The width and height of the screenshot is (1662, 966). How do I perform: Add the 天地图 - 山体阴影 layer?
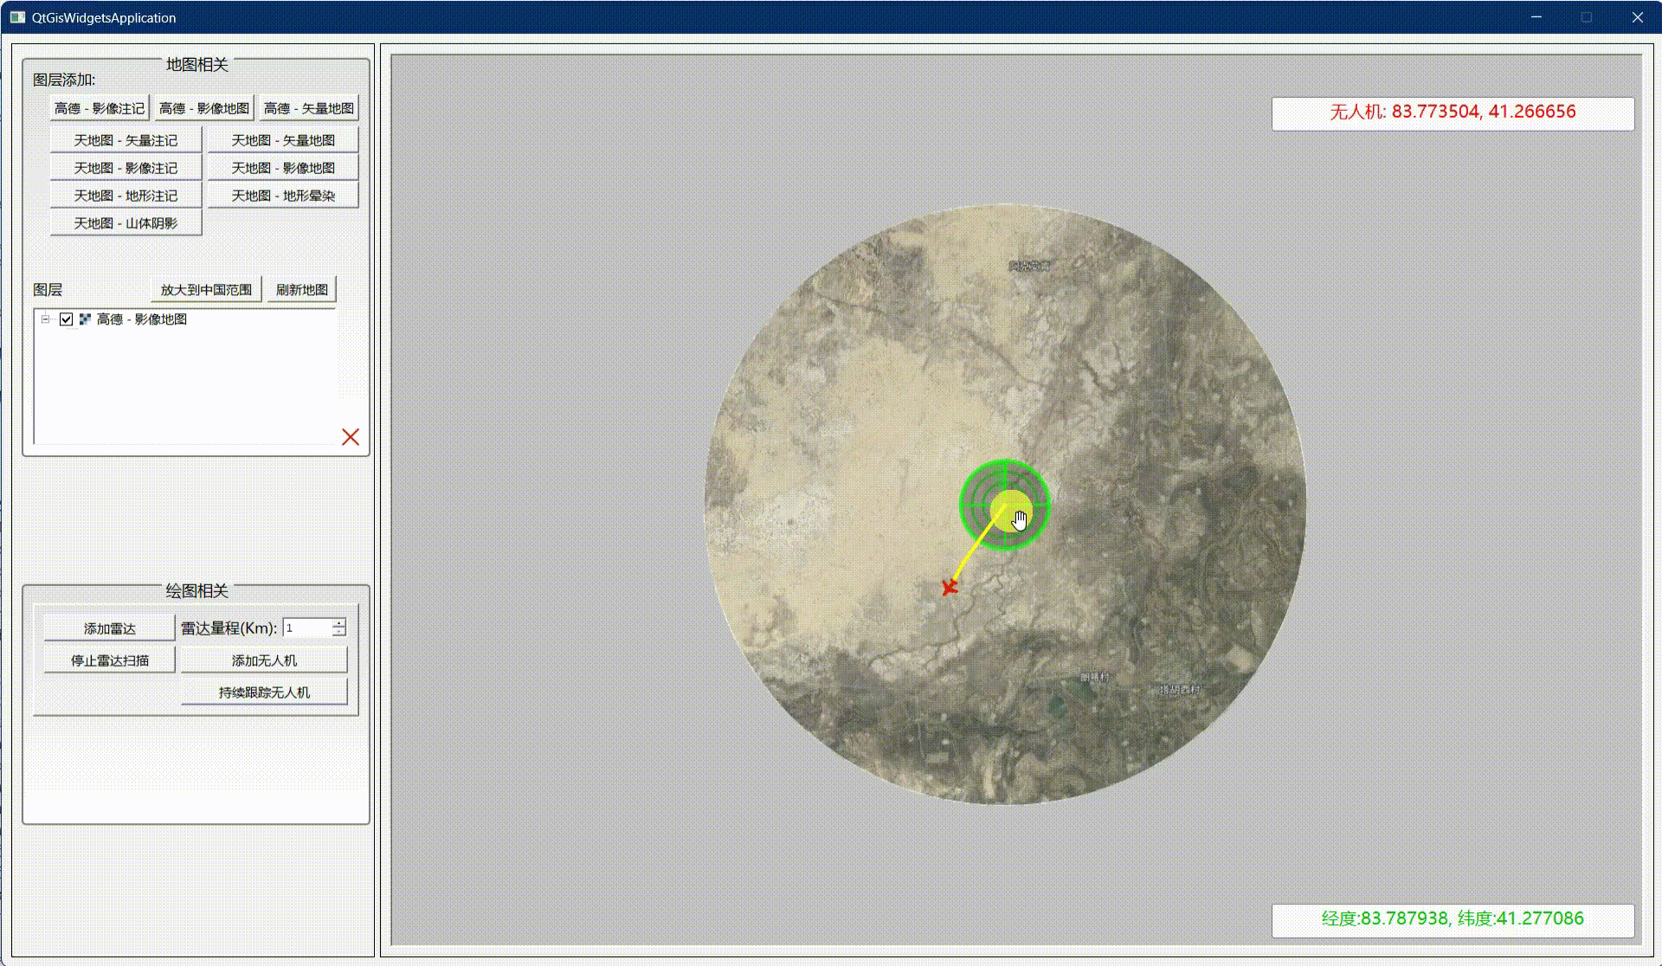pos(126,223)
